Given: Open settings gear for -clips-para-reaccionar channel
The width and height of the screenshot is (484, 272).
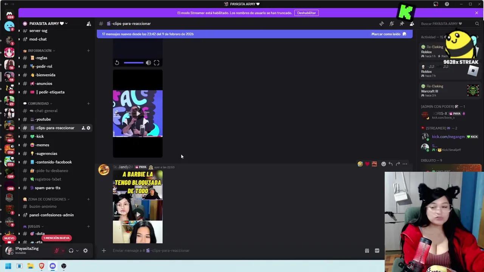Looking at the screenshot, I should [x=88, y=128].
